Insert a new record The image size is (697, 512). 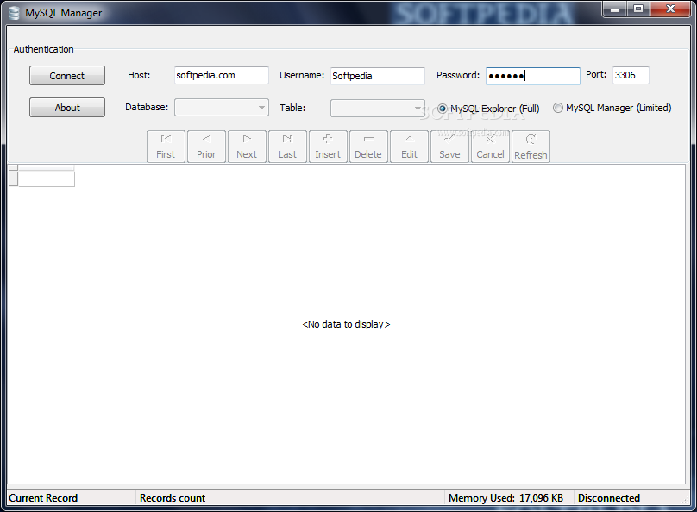coord(328,147)
